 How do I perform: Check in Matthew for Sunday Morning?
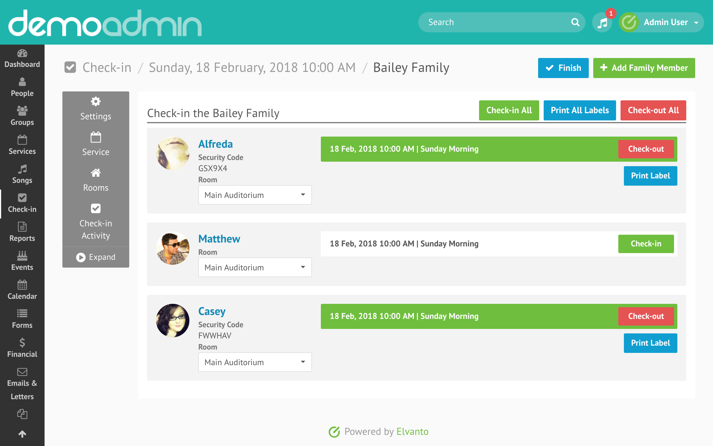click(646, 244)
